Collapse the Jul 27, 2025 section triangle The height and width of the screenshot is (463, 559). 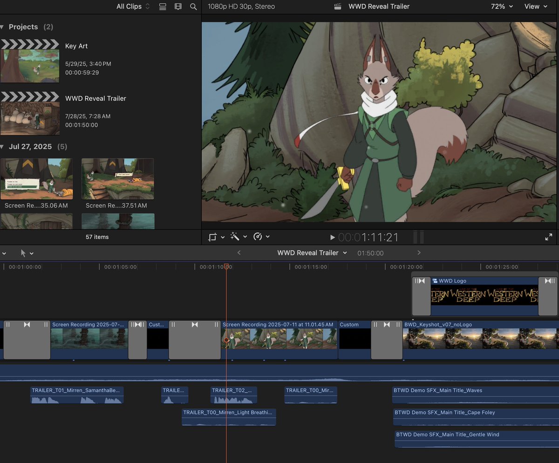click(2, 147)
